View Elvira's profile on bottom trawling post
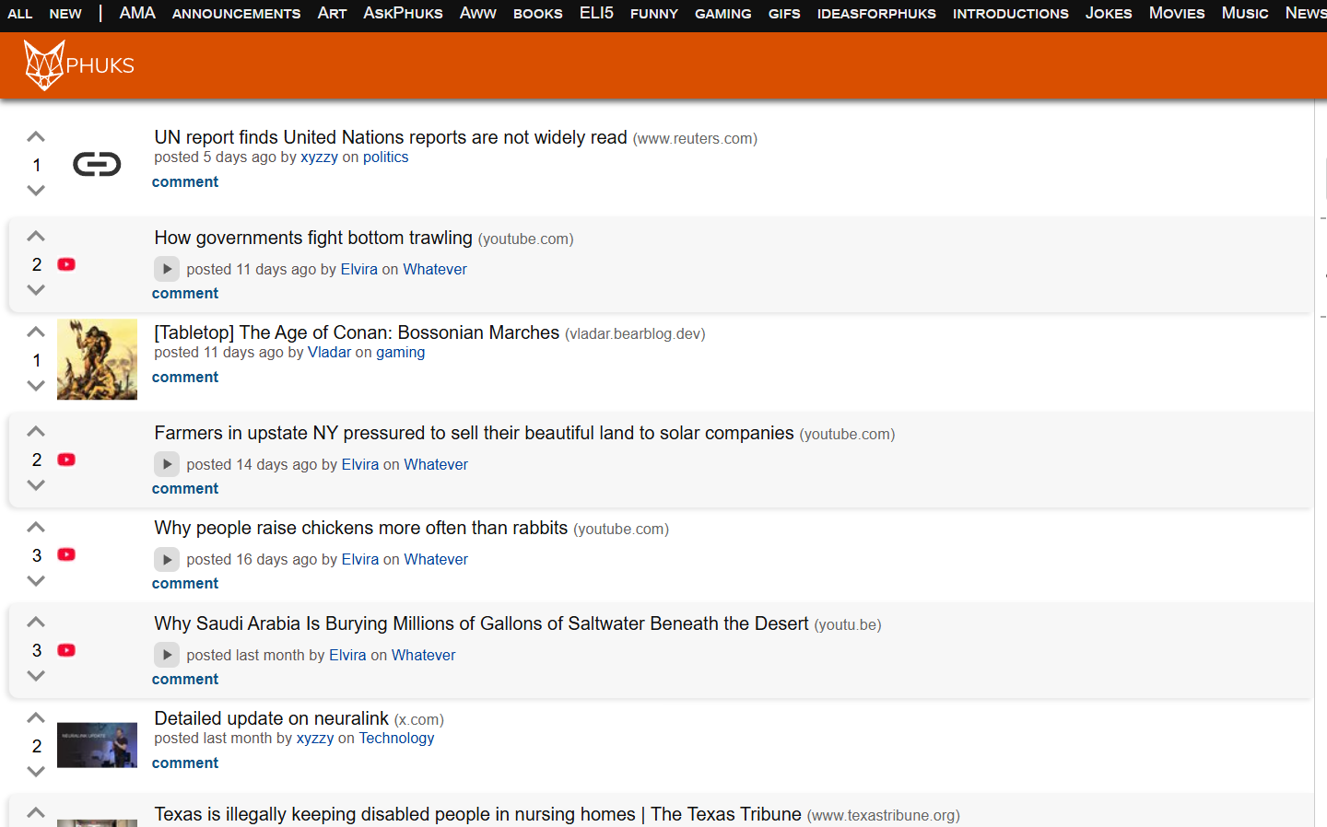The height and width of the screenshot is (827, 1327). pos(359,270)
